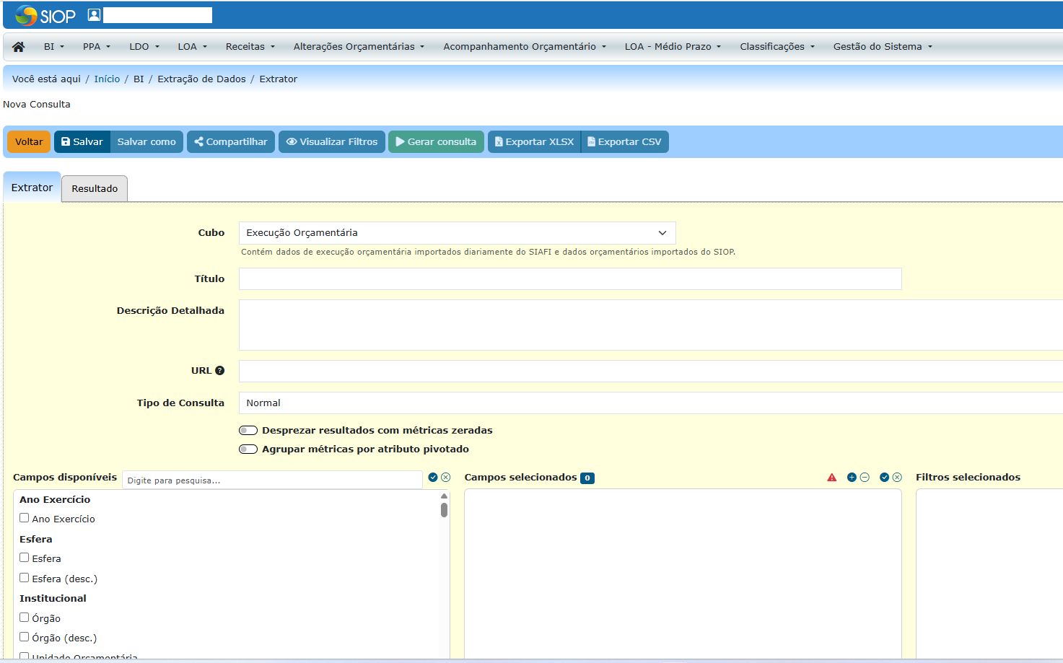
Task: Click the red warning triangle icon
Action: pyautogui.click(x=832, y=478)
